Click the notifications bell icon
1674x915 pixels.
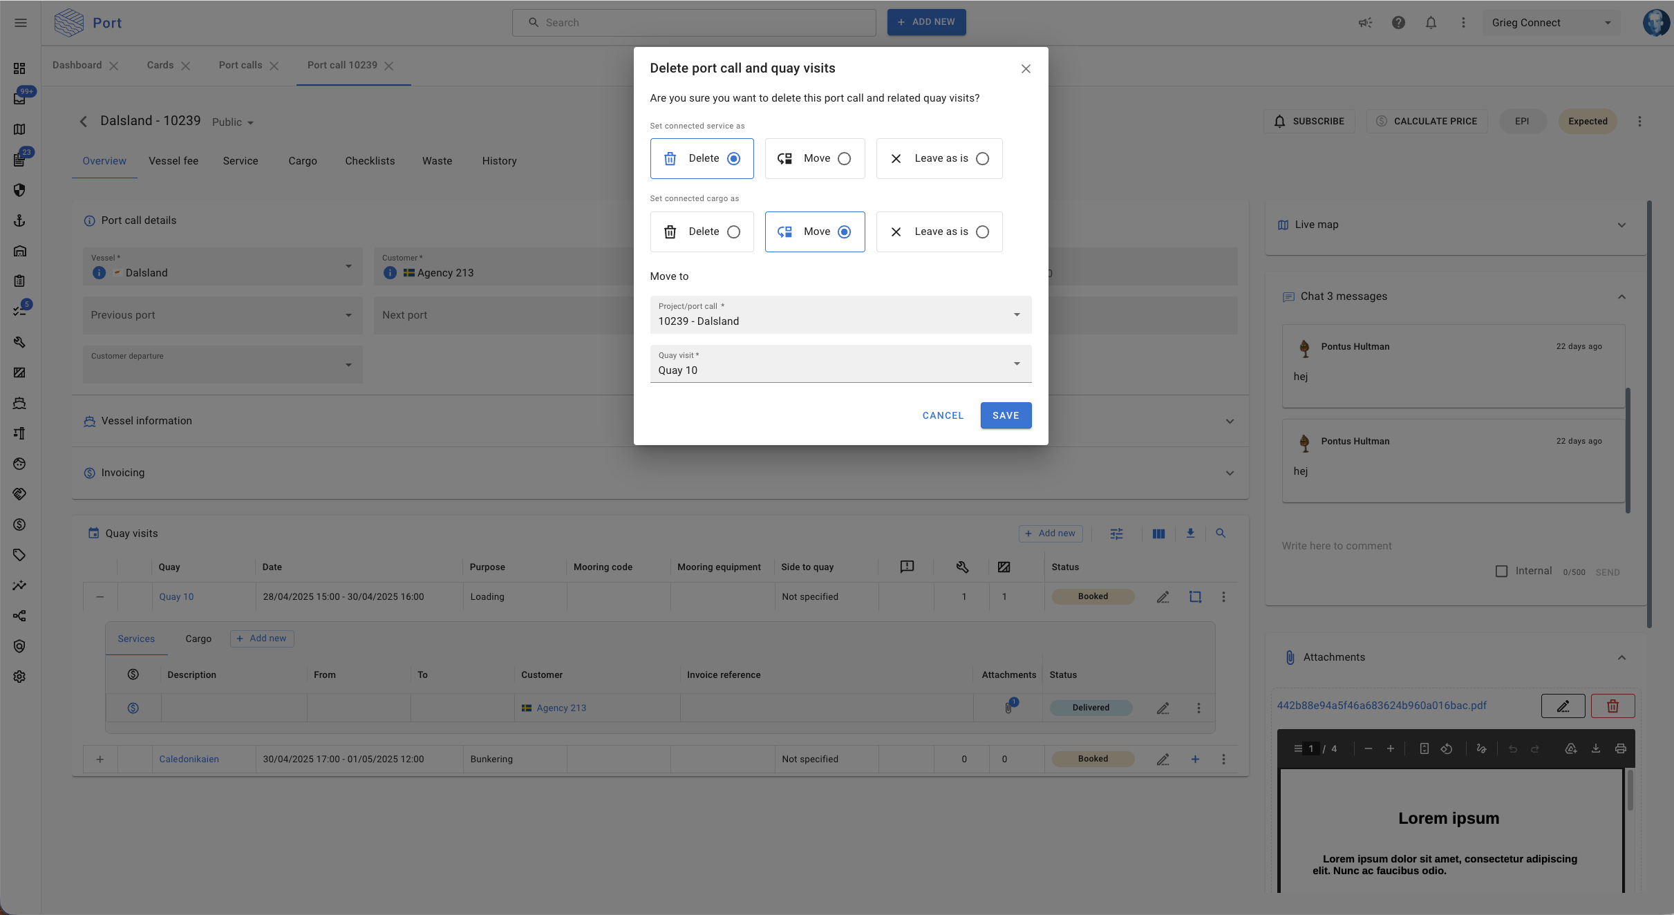pyautogui.click(x=1431, y=23)
